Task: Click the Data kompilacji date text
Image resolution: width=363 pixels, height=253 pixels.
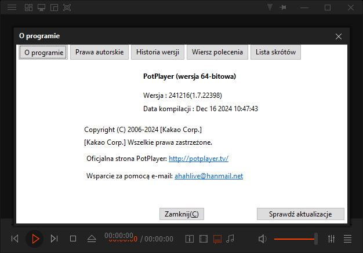Action: click(x=201, y=109)
